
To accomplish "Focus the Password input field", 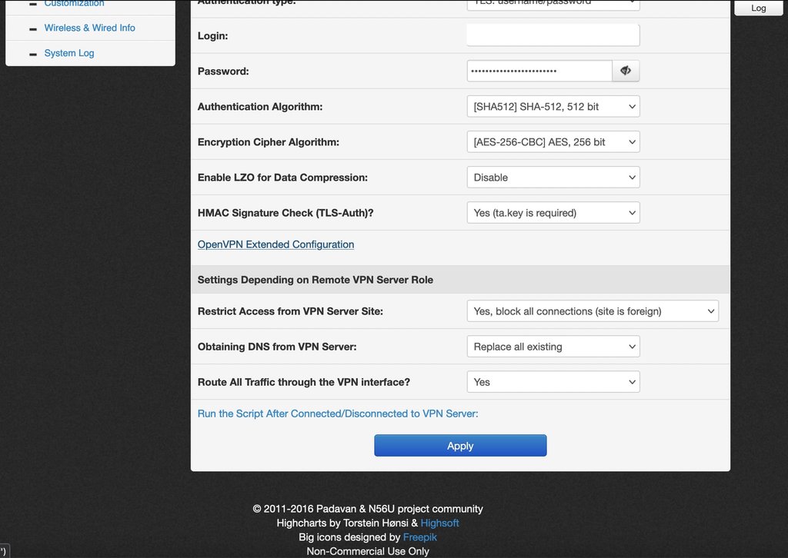I will point(539,71).
